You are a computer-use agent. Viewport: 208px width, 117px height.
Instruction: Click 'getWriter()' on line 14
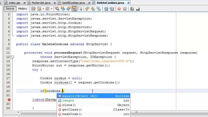97,66
